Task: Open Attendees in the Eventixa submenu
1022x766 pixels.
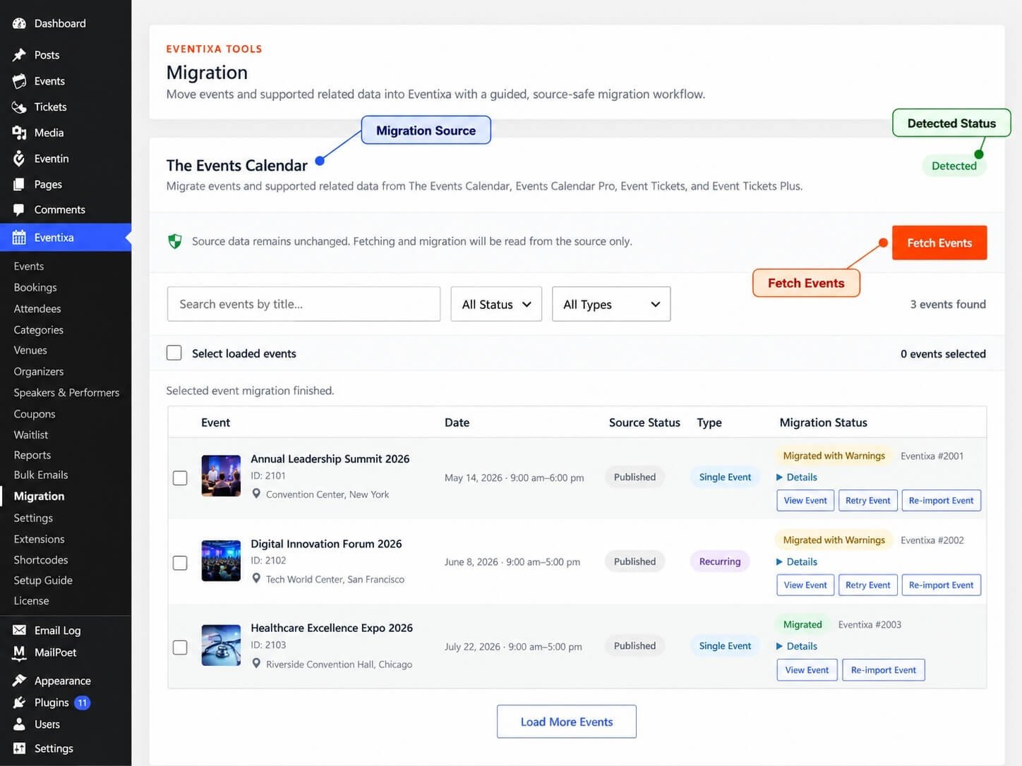Action: point(37,308)
